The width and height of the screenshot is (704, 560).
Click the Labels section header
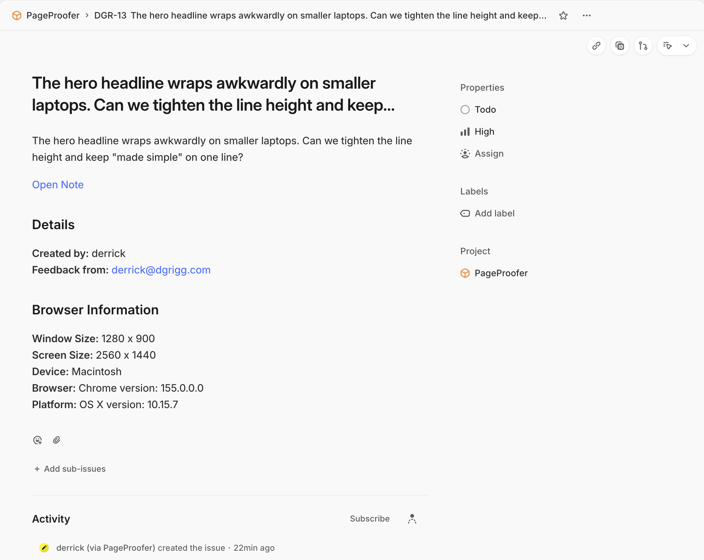pos(474,191)
